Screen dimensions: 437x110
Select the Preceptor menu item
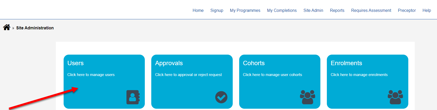click(x=407, y=10)
